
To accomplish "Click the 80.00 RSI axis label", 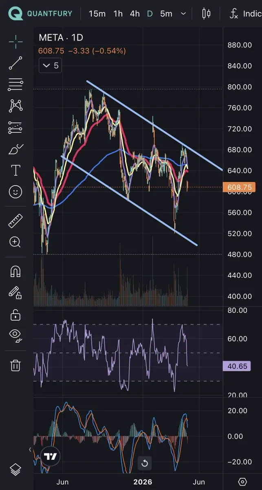I will click(238, 310).
